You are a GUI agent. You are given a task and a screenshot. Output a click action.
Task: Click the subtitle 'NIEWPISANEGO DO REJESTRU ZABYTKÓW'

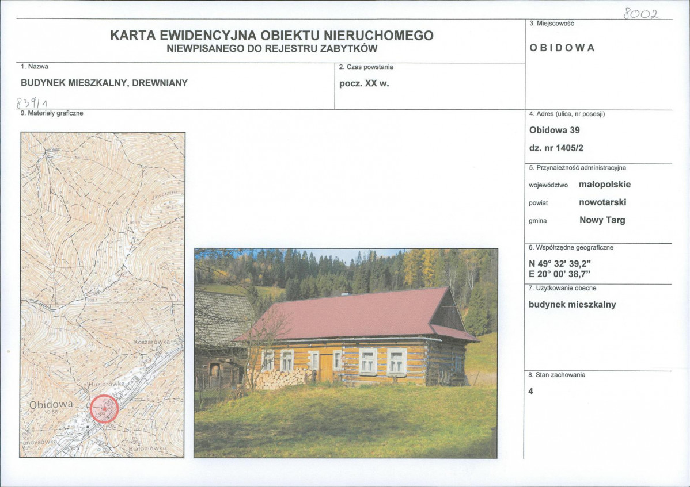(x=272, y=49)
